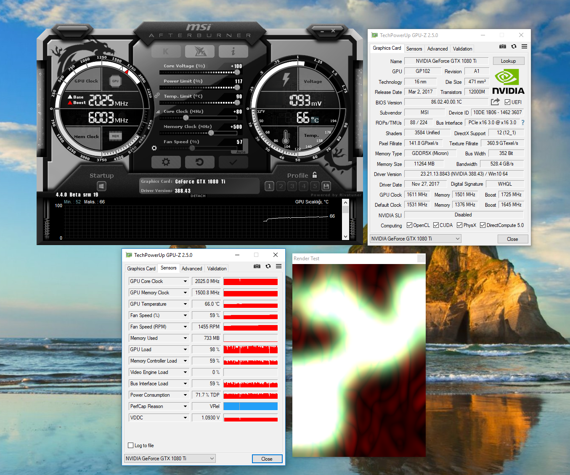Select Afterburner profile slot 3

click(292, 186)
